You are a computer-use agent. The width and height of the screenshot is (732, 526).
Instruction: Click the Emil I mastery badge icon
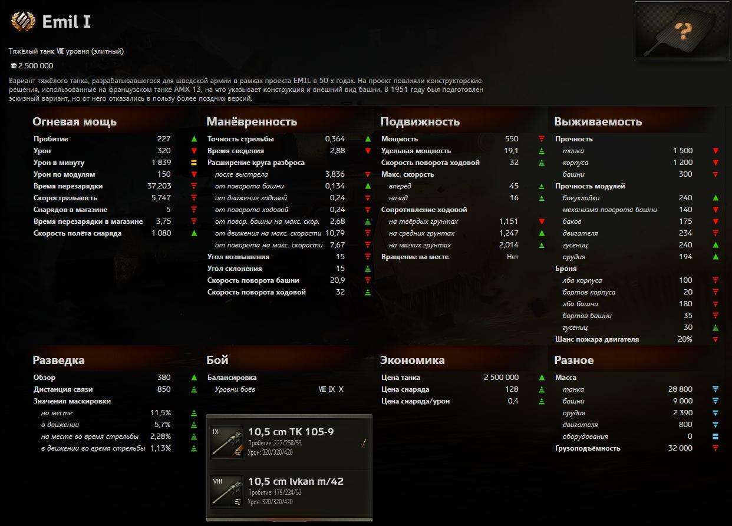tap(23, 22)
